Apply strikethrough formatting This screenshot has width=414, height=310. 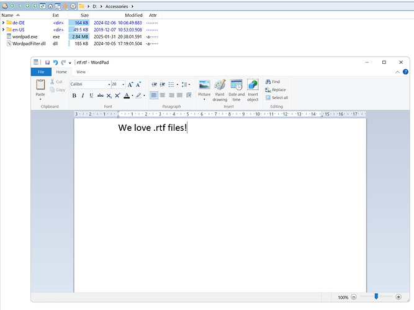click(x=101, y=95)
